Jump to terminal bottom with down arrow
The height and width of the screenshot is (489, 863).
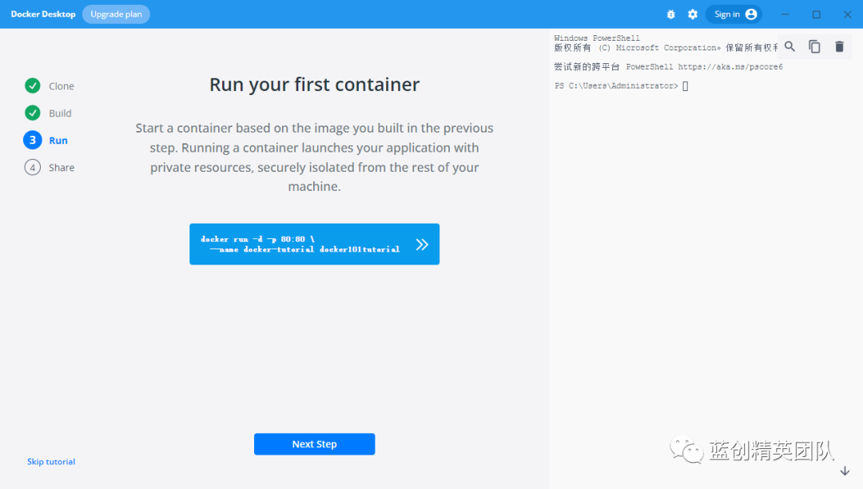[845, 471]
